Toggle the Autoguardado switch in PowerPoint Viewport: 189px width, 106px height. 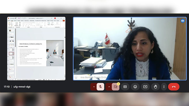pyautogui.click(x=16, y=18)
